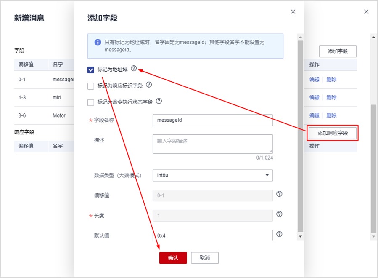Image resolution: width=378 pixels, height=278 pixels.
Task: Click 编辑 link in the Motor row
Action: click(314, 115)
